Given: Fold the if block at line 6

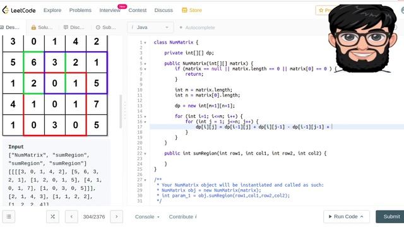Looking at the screenshot, I should point(145,69).
